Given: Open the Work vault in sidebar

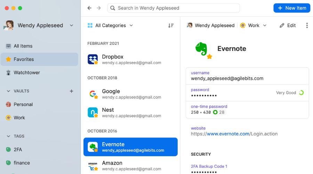Looking at the screenshot, I should tap(39, 118).
